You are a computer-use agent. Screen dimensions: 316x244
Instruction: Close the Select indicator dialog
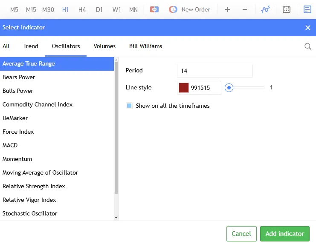pyautogui.click(x=308, y=28)
